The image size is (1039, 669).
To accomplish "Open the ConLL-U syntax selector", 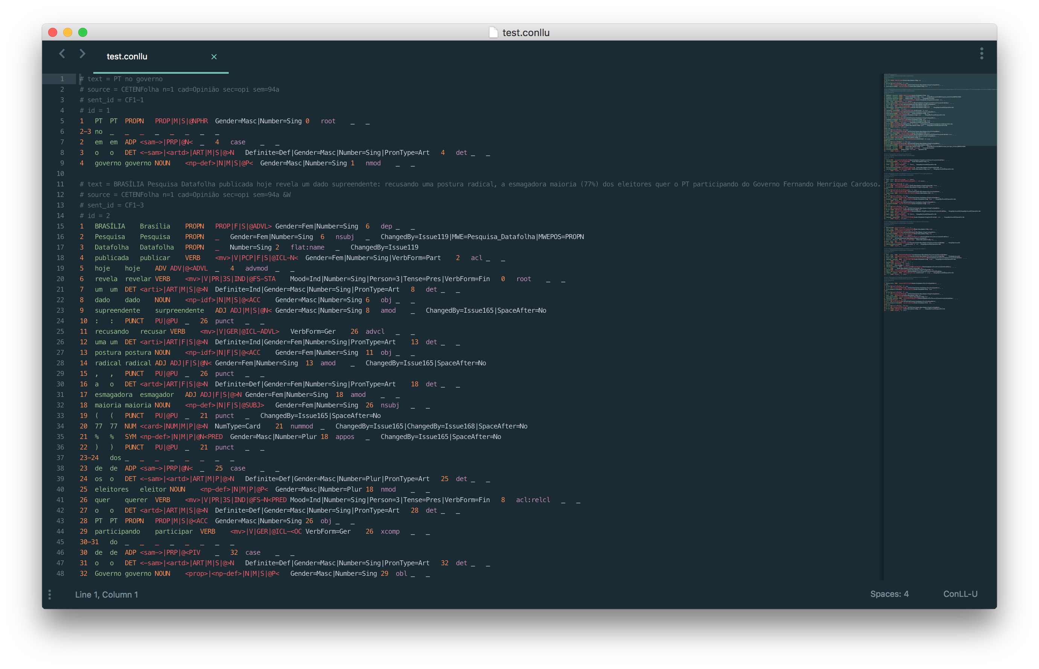I will 960,594.
